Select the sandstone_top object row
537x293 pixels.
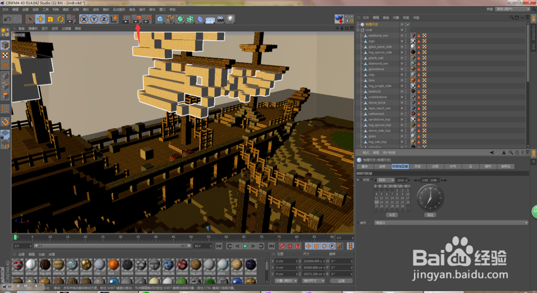378,120
